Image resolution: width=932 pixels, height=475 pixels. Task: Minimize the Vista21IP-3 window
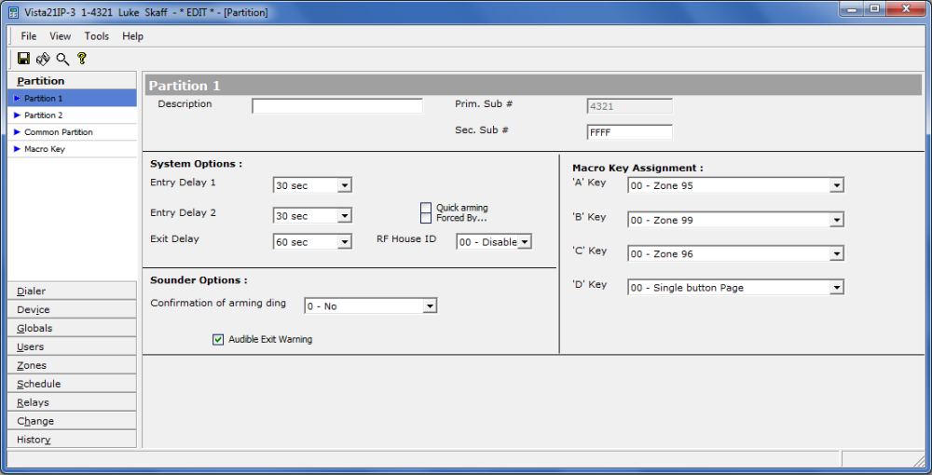[x=852, y=9]
